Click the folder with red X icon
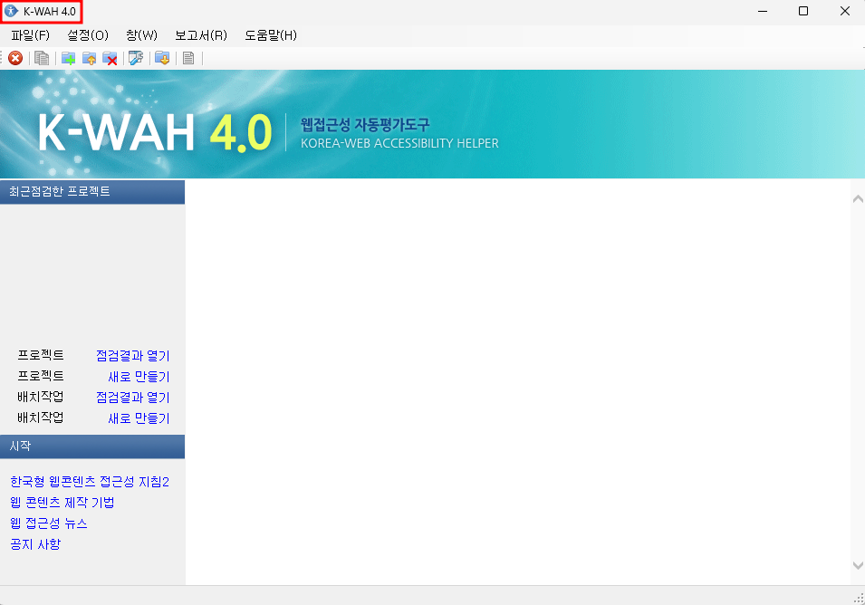Image resolution: width=865 pixels, height=605 pixels. pyautogui.click(x=110, y=58)
